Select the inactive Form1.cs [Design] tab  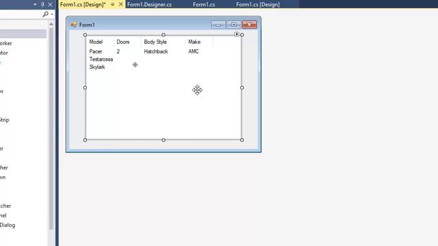coord(258,5)
